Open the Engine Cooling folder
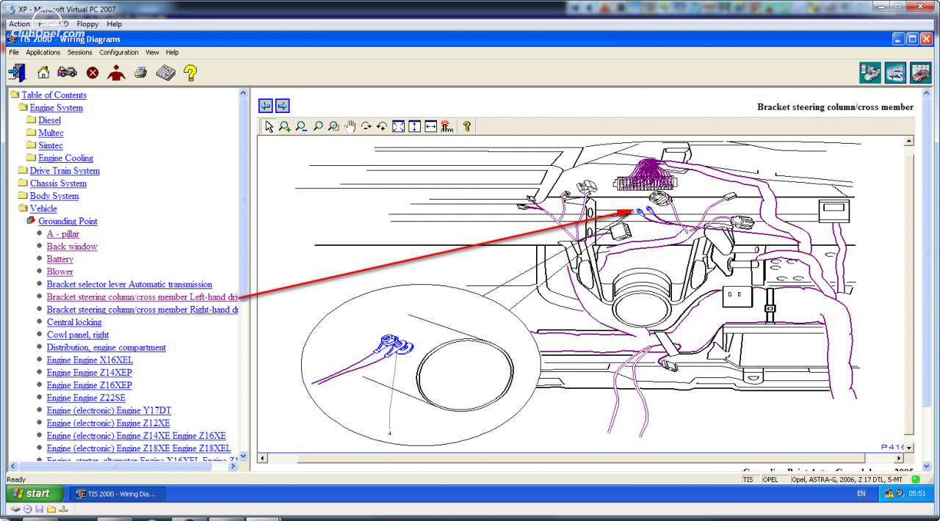The height and width of the screenshot is (521, 940). click(65, 158)
